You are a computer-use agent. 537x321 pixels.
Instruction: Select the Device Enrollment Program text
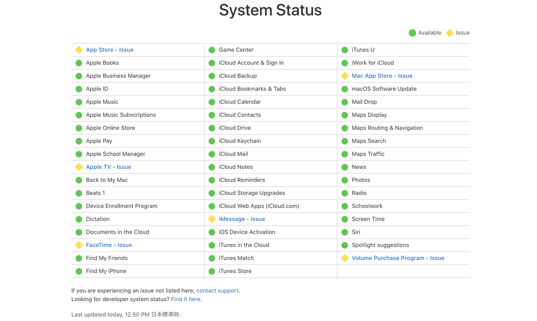[x=122, y=206]
